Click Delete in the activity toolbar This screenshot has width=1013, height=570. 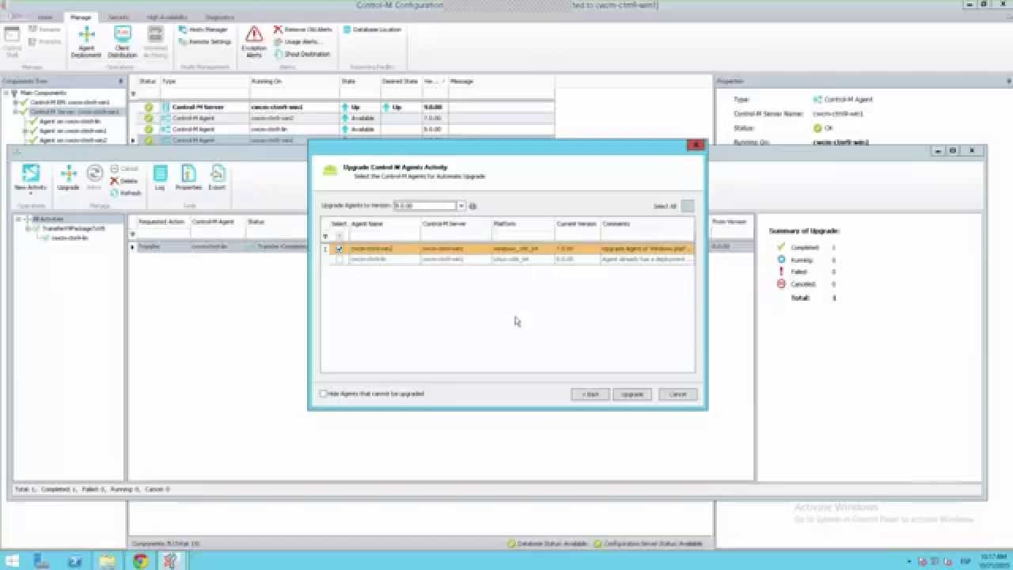(124, 180)
